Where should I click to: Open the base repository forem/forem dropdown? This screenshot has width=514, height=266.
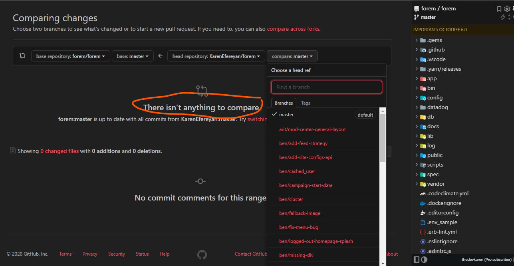tap(71, 56)
